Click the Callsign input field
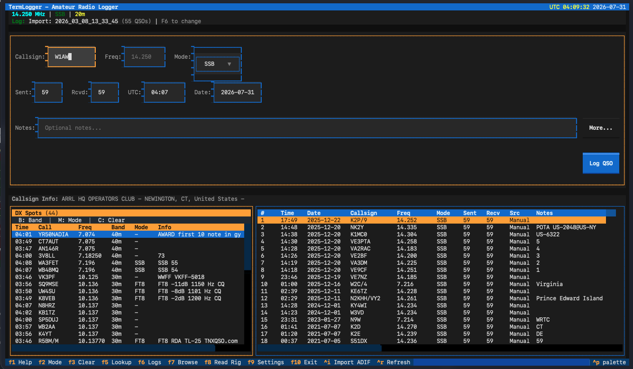The image size is (633, 369). 71,57
